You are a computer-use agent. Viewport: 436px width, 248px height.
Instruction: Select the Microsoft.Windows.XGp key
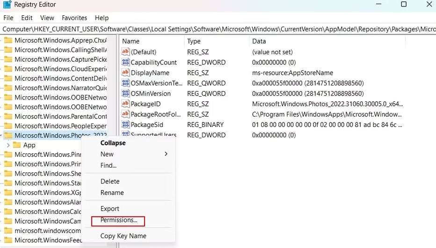tap(48, 192)
